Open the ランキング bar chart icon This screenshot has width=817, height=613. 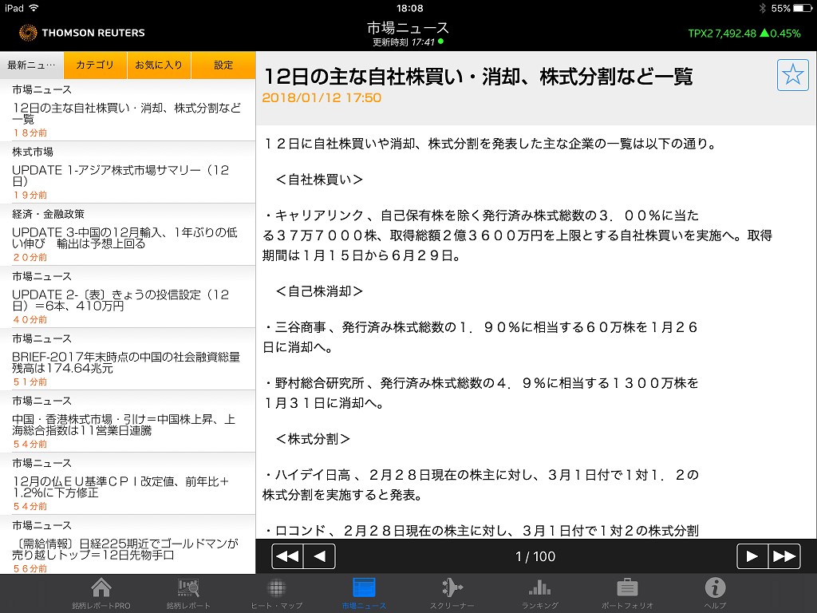539,593
